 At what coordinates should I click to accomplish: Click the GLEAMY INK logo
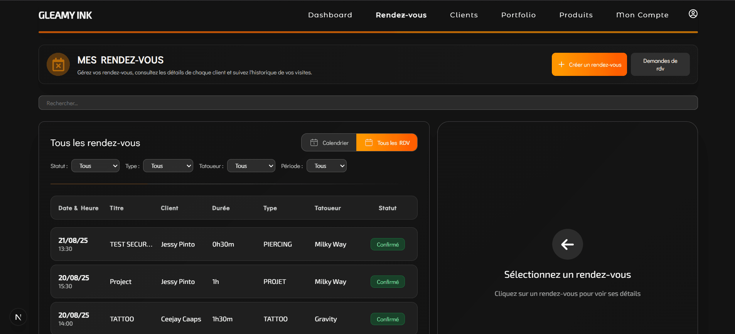pyautogui.click(x=65, y=15)
